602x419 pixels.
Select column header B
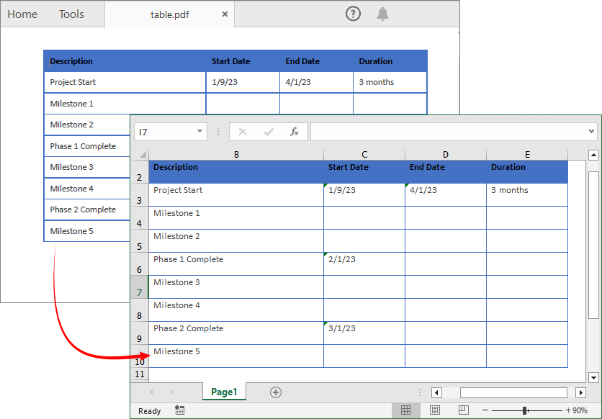236,154
